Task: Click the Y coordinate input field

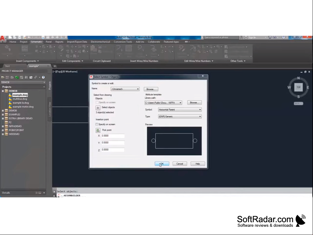Action: pyautogui.click(x=113, y=143)
